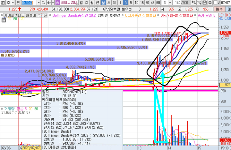Toggle the D checkbox

tap(215, 3)
